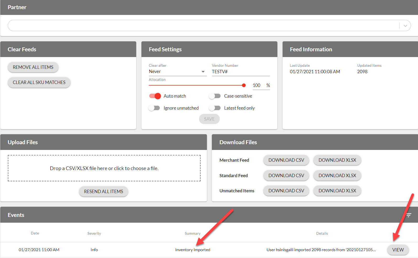The width and height of the screenshot is (418, 258).
Task: Enable Latest feed only toggle
Action: click(x=215, y=108)
